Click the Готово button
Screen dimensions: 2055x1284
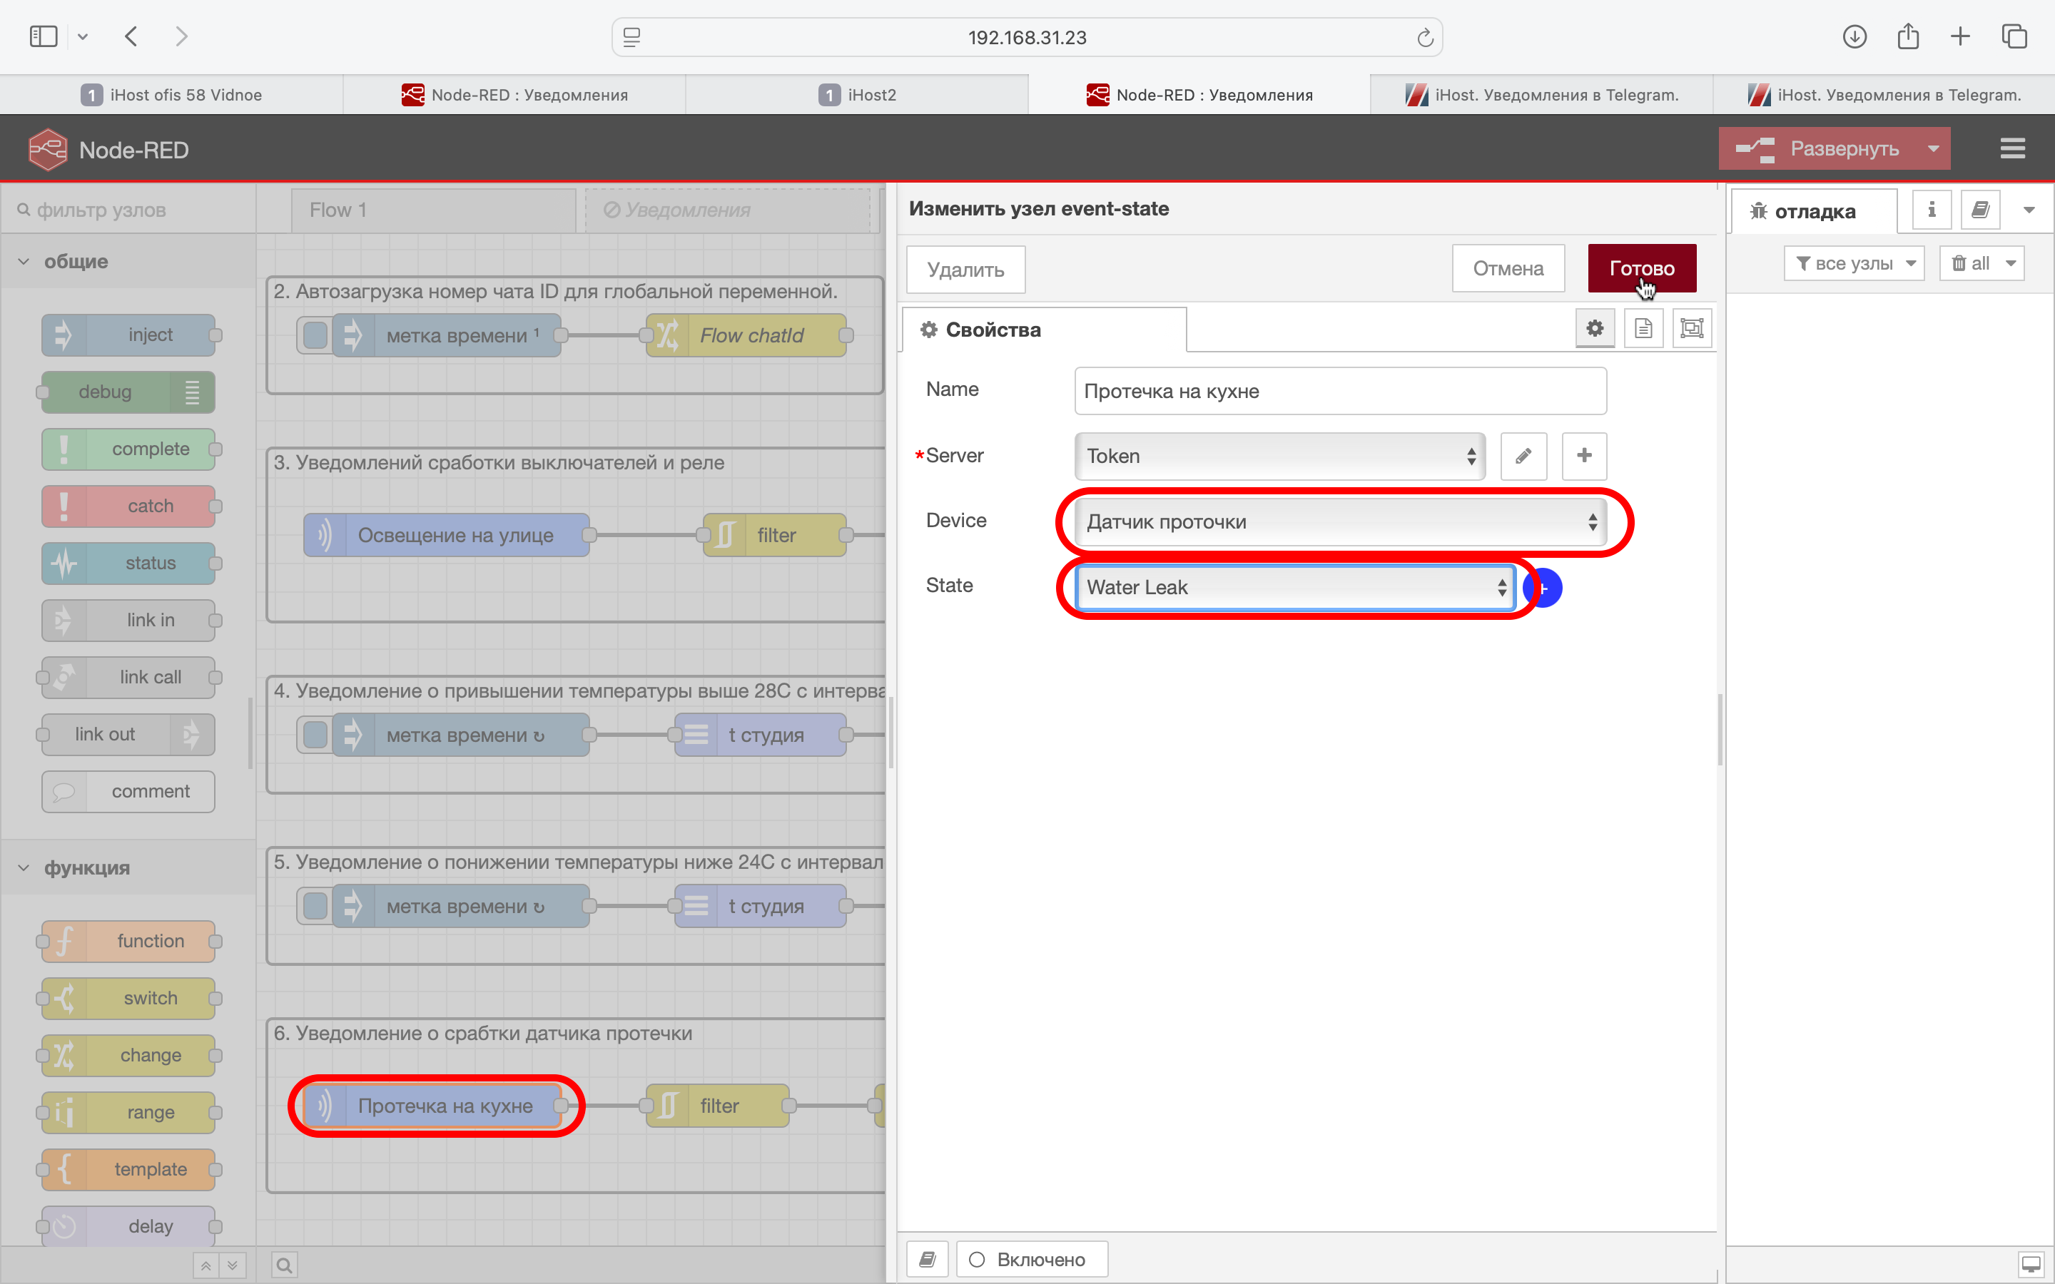1641,268
